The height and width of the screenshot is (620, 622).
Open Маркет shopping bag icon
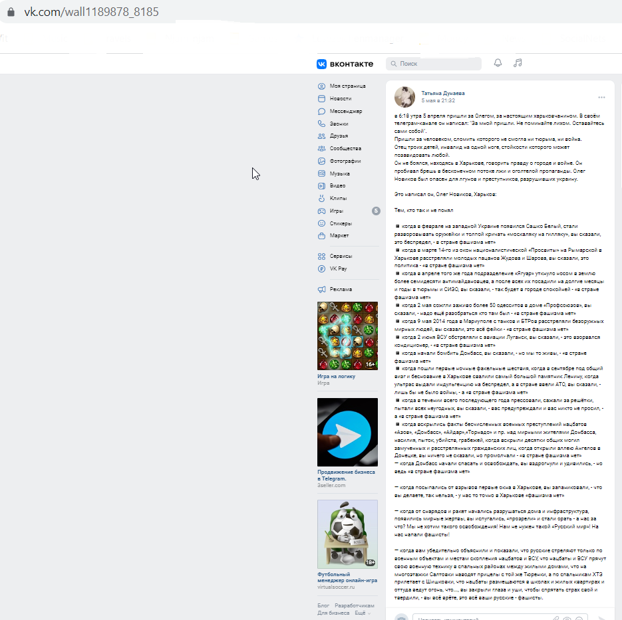pos(322,236)
